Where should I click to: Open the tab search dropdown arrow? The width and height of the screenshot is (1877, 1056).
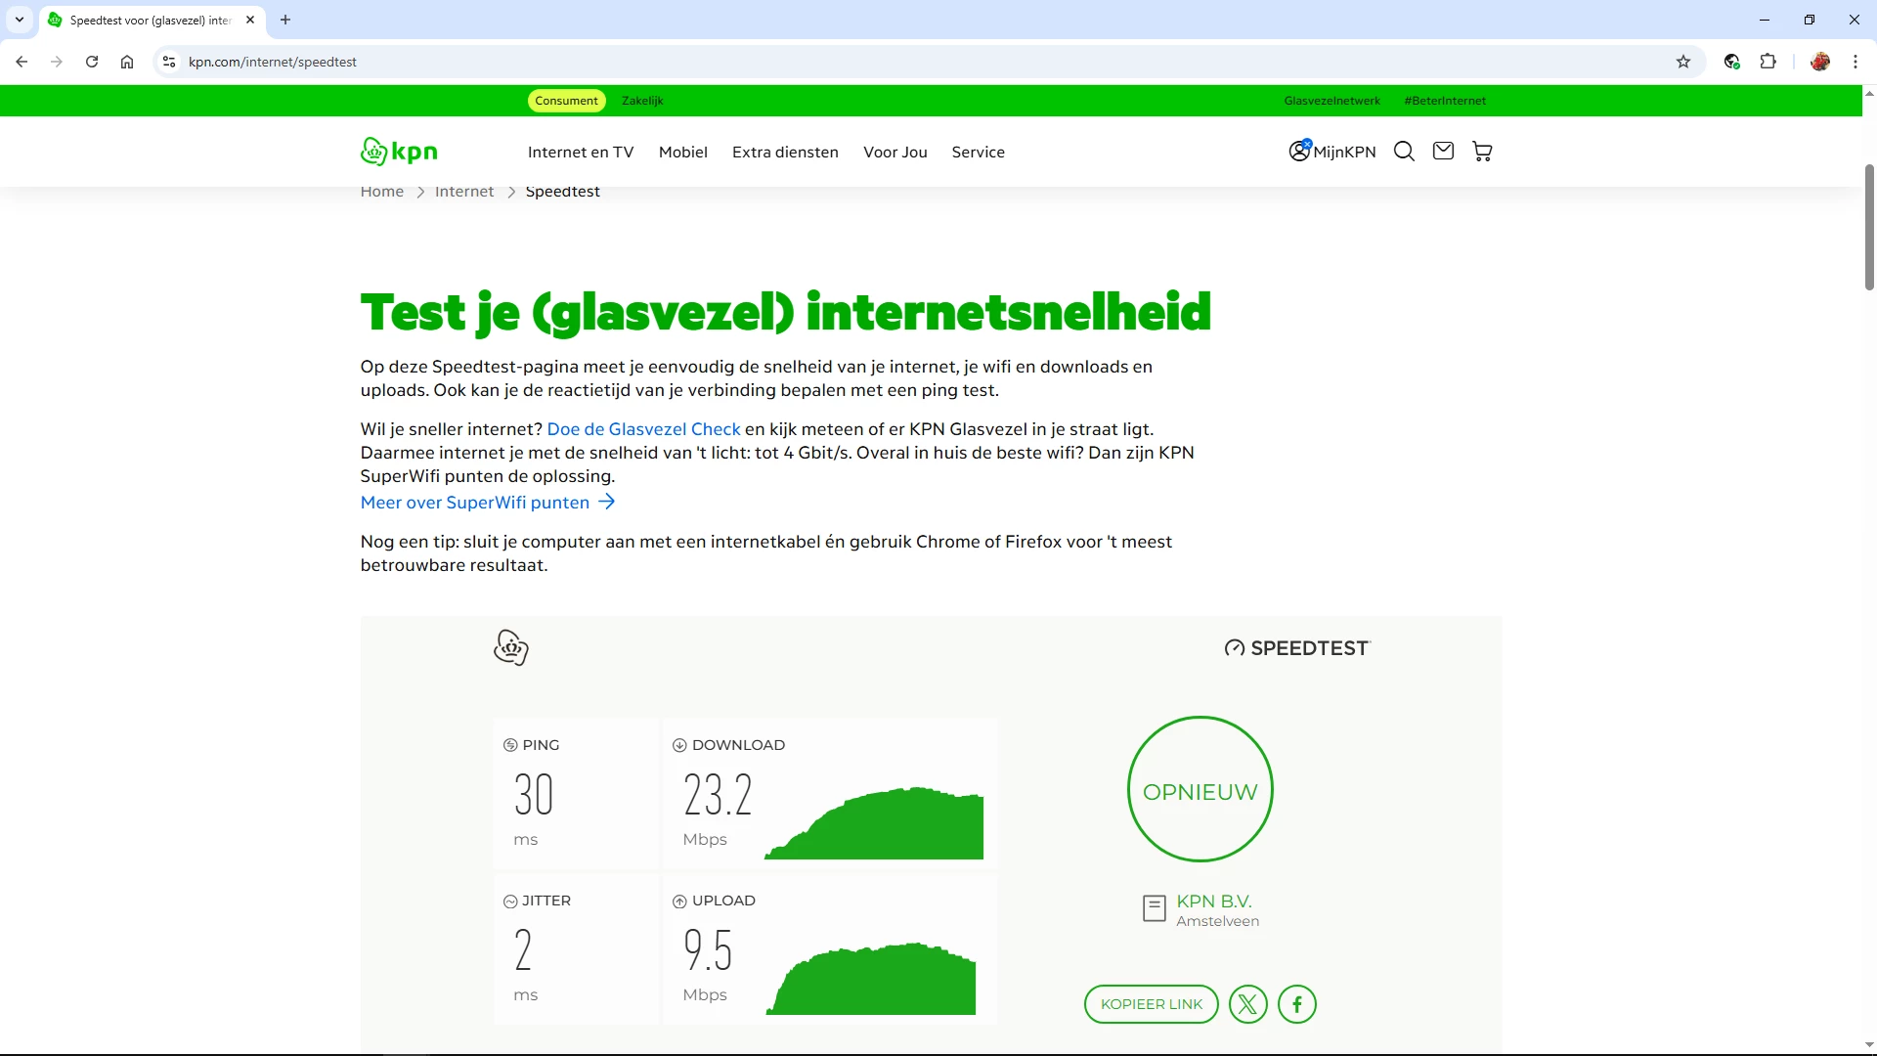tap(20, 20)
